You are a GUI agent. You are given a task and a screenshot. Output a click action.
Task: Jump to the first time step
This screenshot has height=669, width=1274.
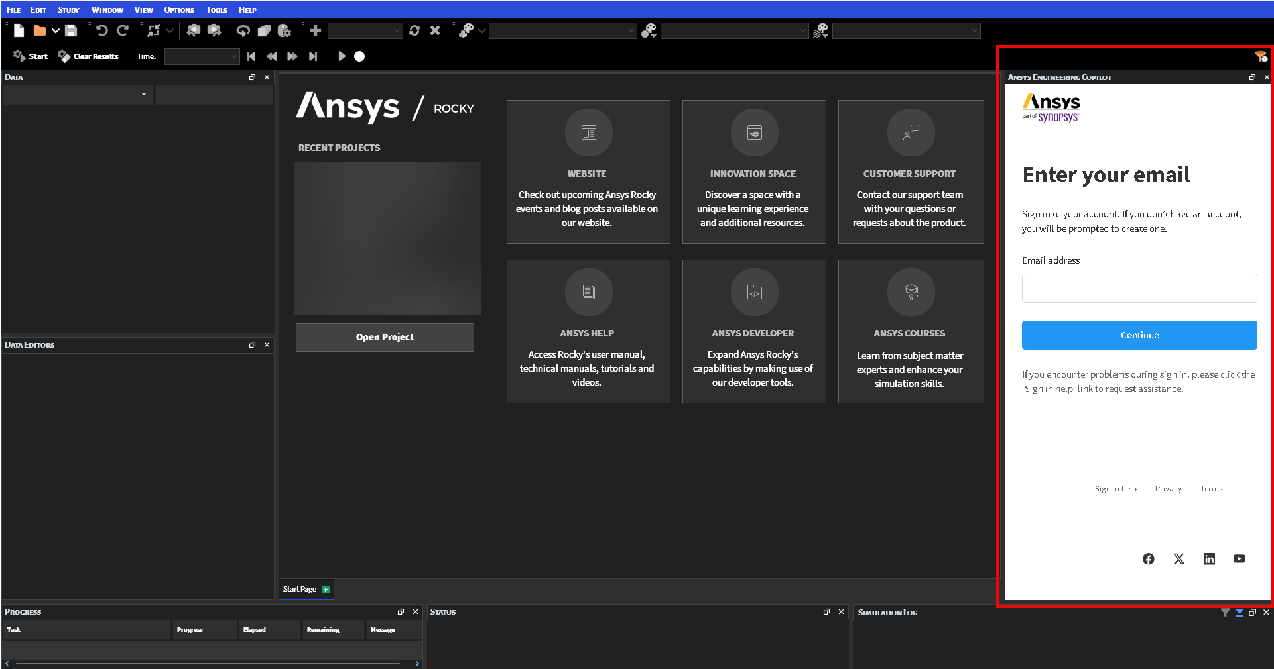pos(251,56)
